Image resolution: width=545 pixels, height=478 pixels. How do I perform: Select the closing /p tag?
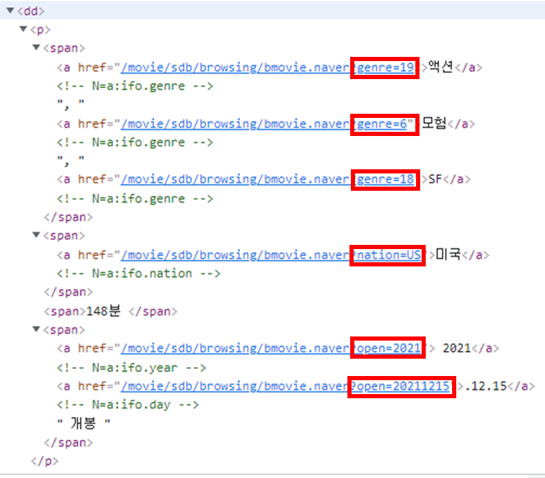point(44,461)
